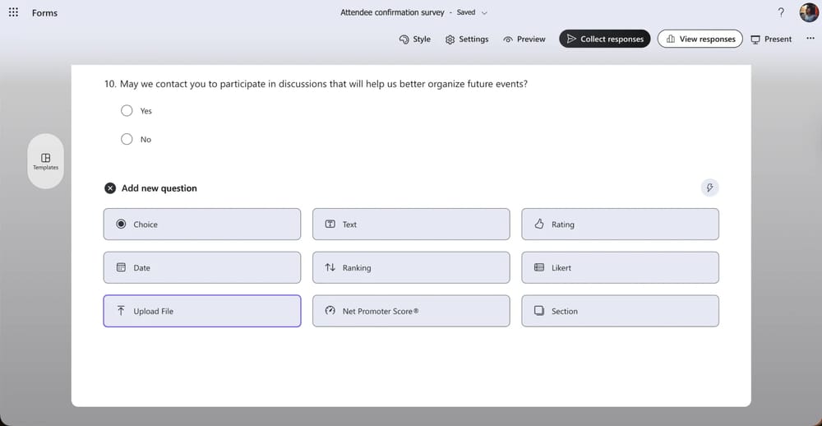This screenshot has width=822, height=426.
Task: Add a Likert question
Action: coord(620,267)
